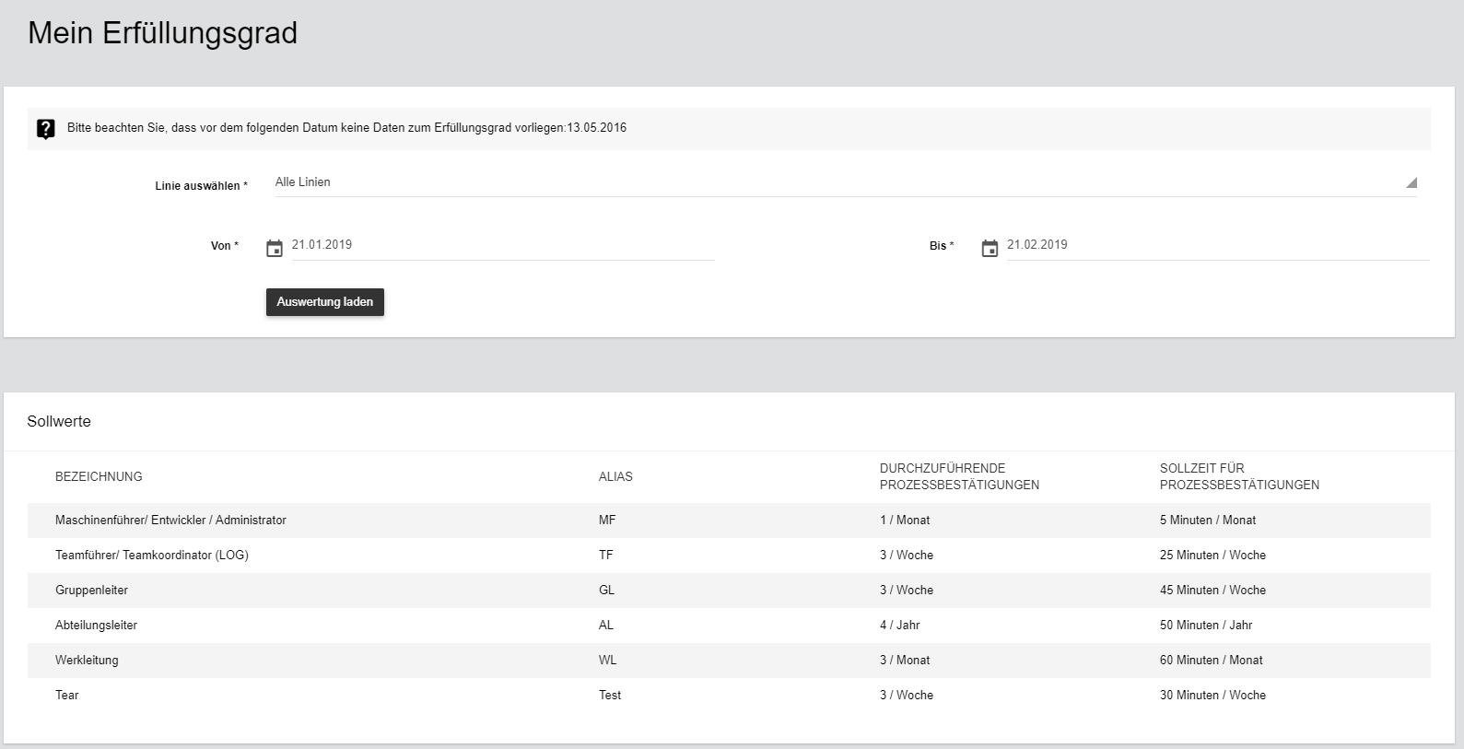Click the Bis date field 21.02.2019
The height and width of the screenshot is (749, 1464).
click(1216, 245)
